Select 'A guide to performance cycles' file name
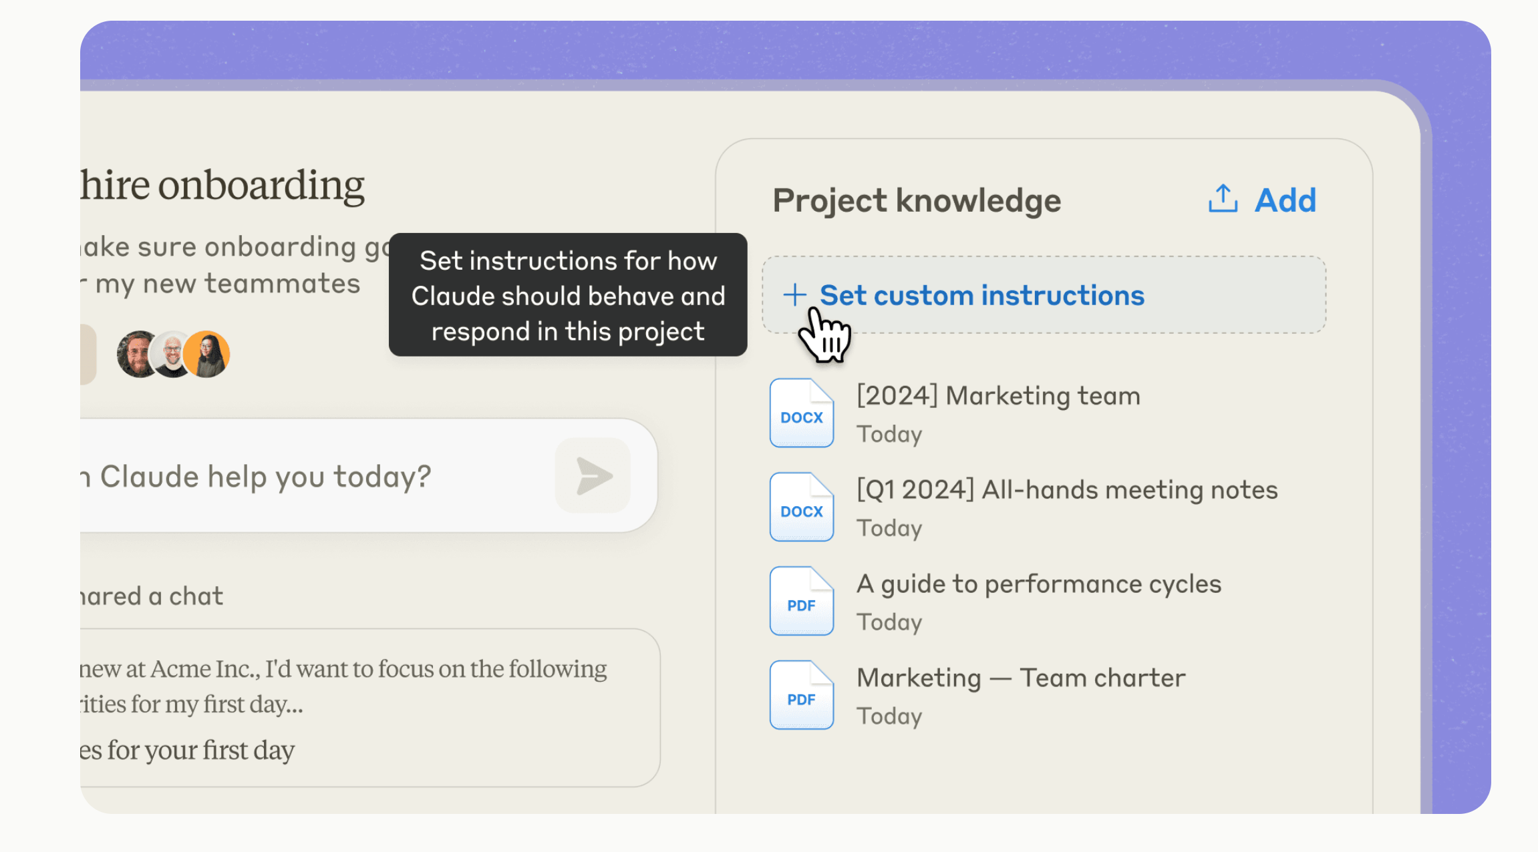This screenshot has height=852, width=1538. coord(1039,584)
